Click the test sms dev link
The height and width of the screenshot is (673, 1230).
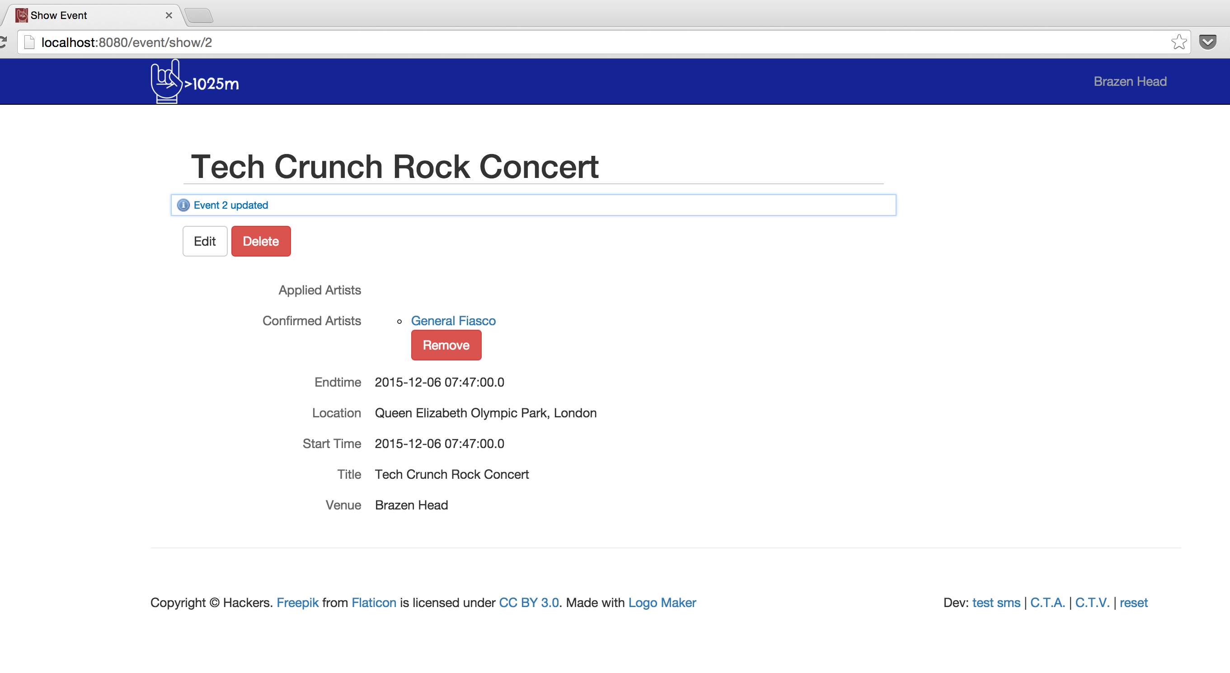tap(995, 603)
